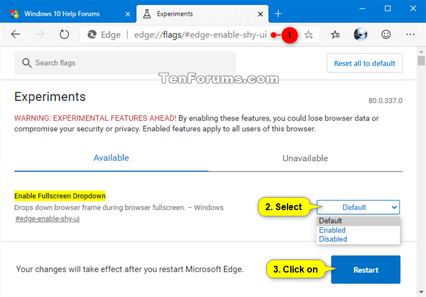Close the Windows 10 Help Forums tab
Screen dimensions: 426x297
pos(128,14)
